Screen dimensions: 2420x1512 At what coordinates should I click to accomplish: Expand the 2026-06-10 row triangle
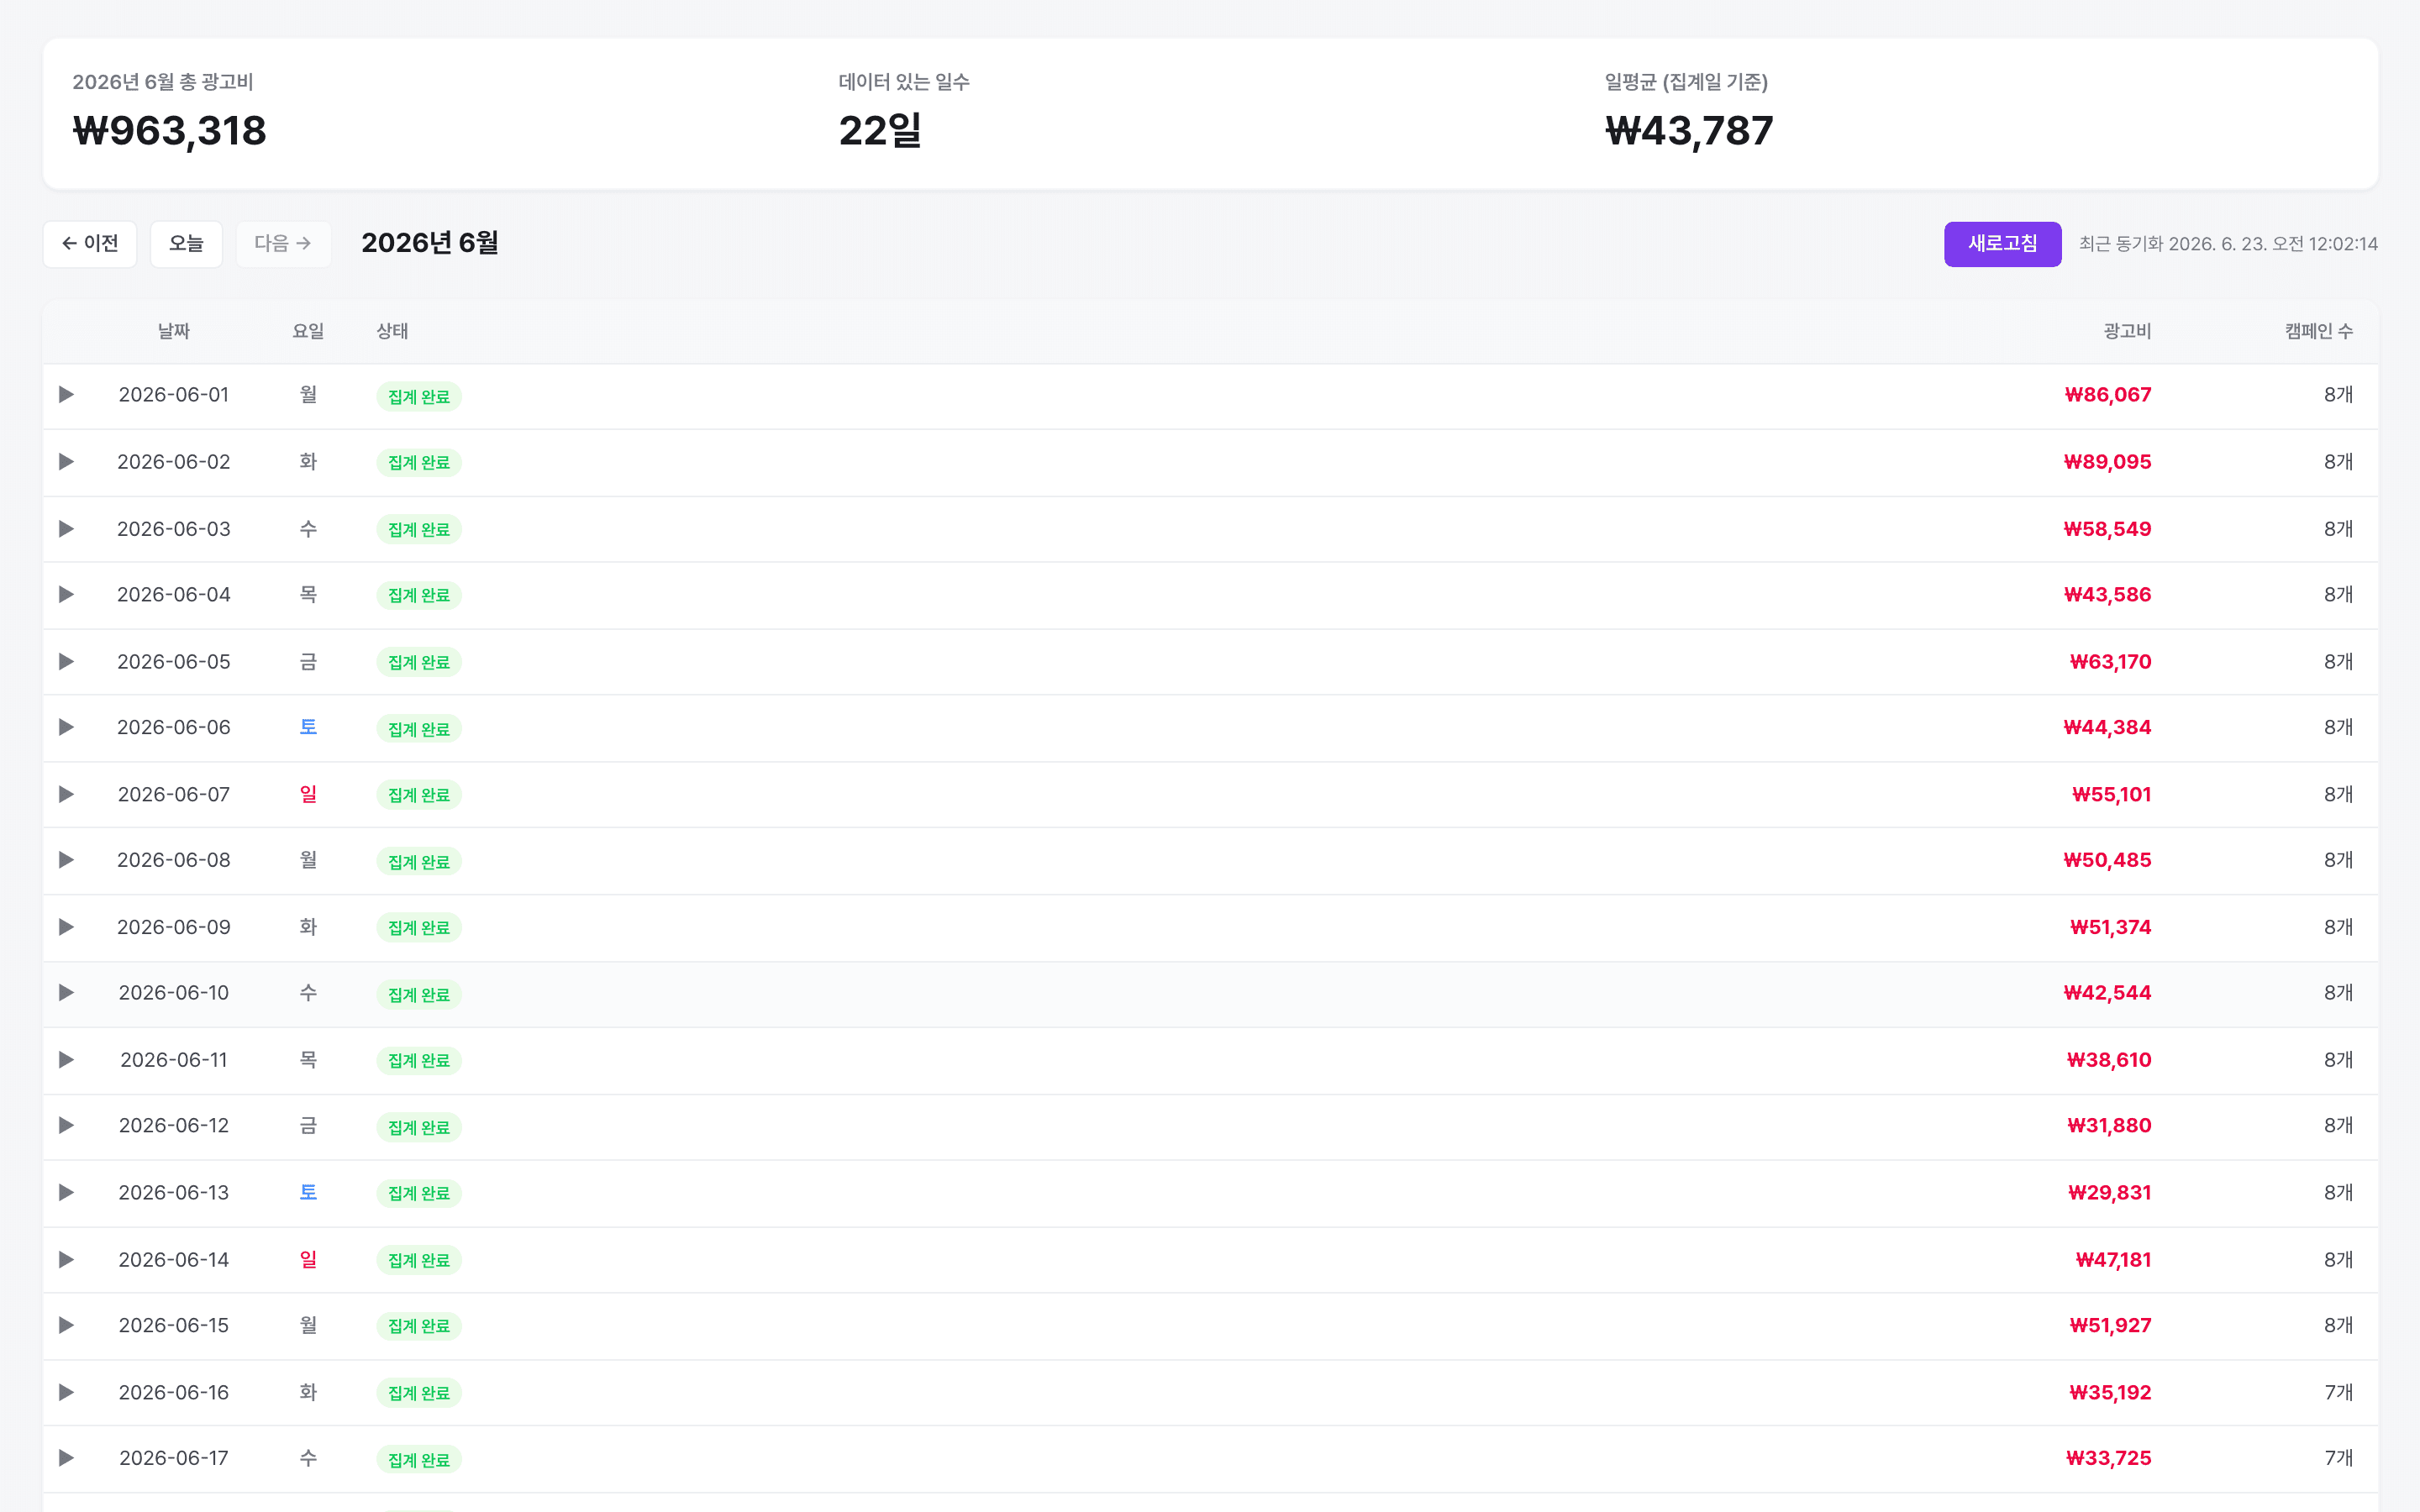(66, 993)
